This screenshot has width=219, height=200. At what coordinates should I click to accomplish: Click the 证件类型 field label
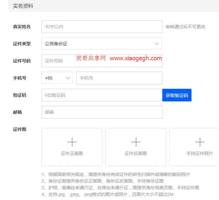[x=22, y=44]
